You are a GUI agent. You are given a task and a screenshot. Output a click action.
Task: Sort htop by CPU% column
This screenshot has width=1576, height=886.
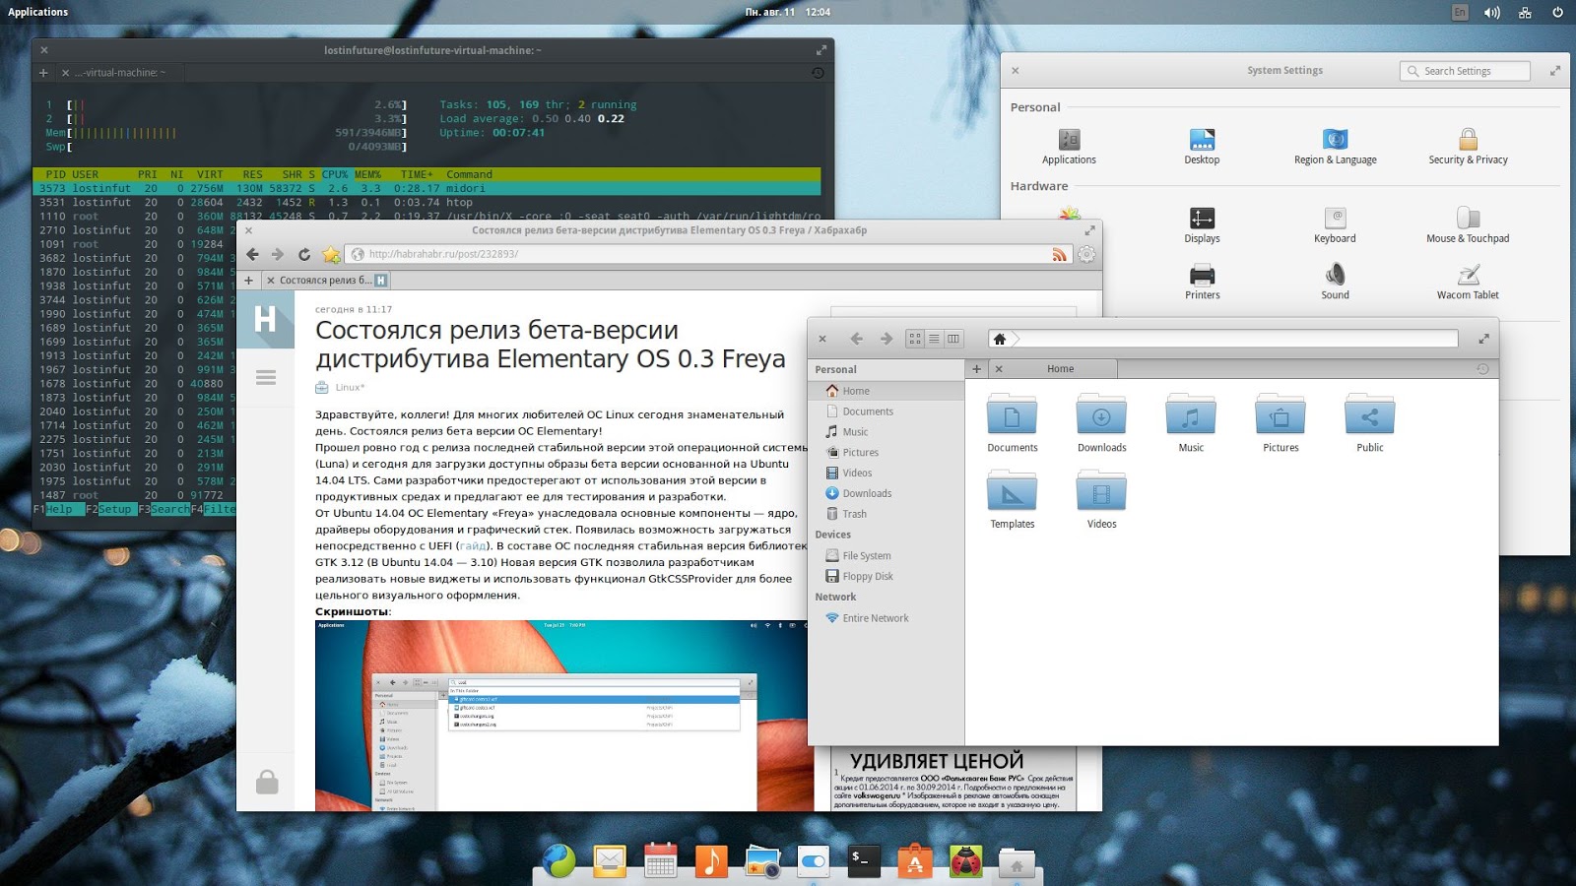[335, 174]
